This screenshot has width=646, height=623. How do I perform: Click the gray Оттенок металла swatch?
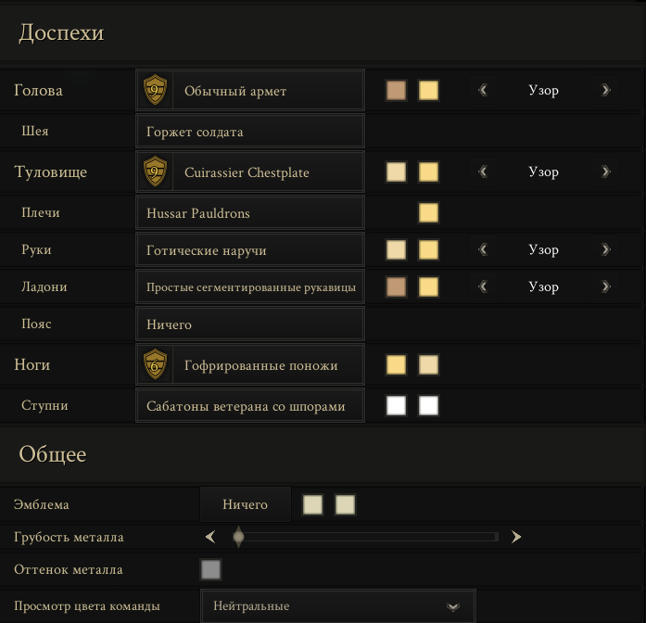[x=211, y=569]
